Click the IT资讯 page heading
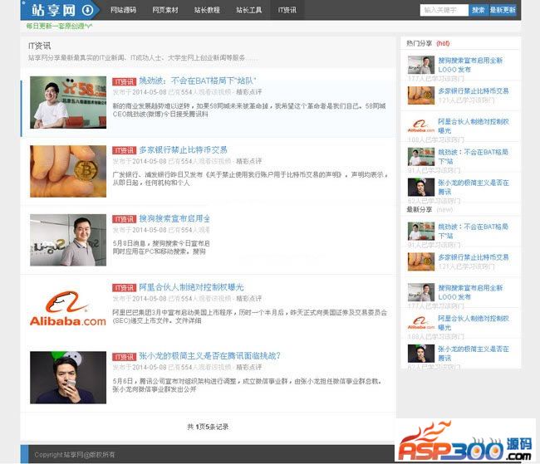 tap(39, 46)
